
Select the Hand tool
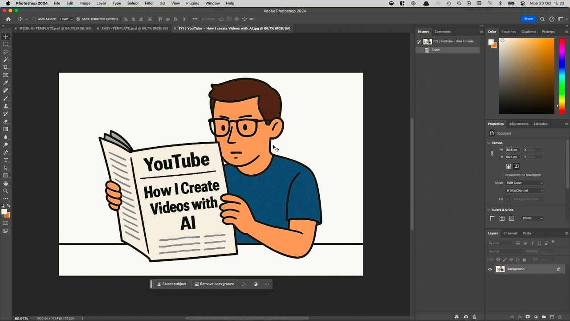[x=6, y=183]
